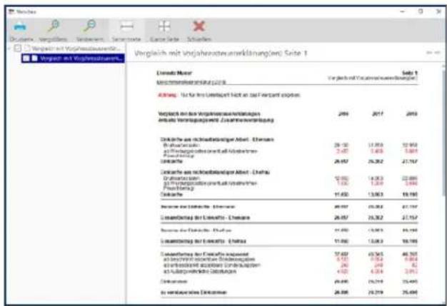Click the preview heading ending in 'Seite 1'

click(221, 53)
